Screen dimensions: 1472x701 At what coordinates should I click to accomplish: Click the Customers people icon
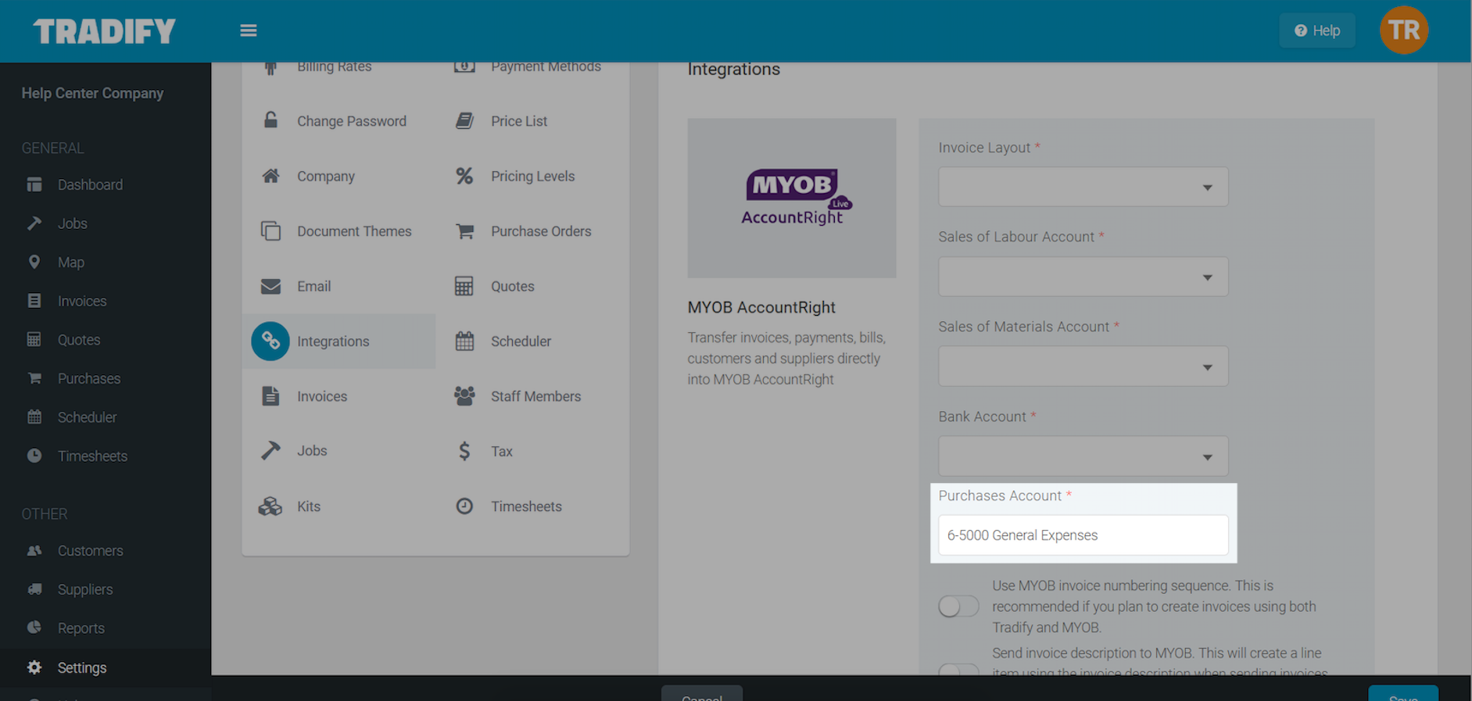tap(34, 551)
